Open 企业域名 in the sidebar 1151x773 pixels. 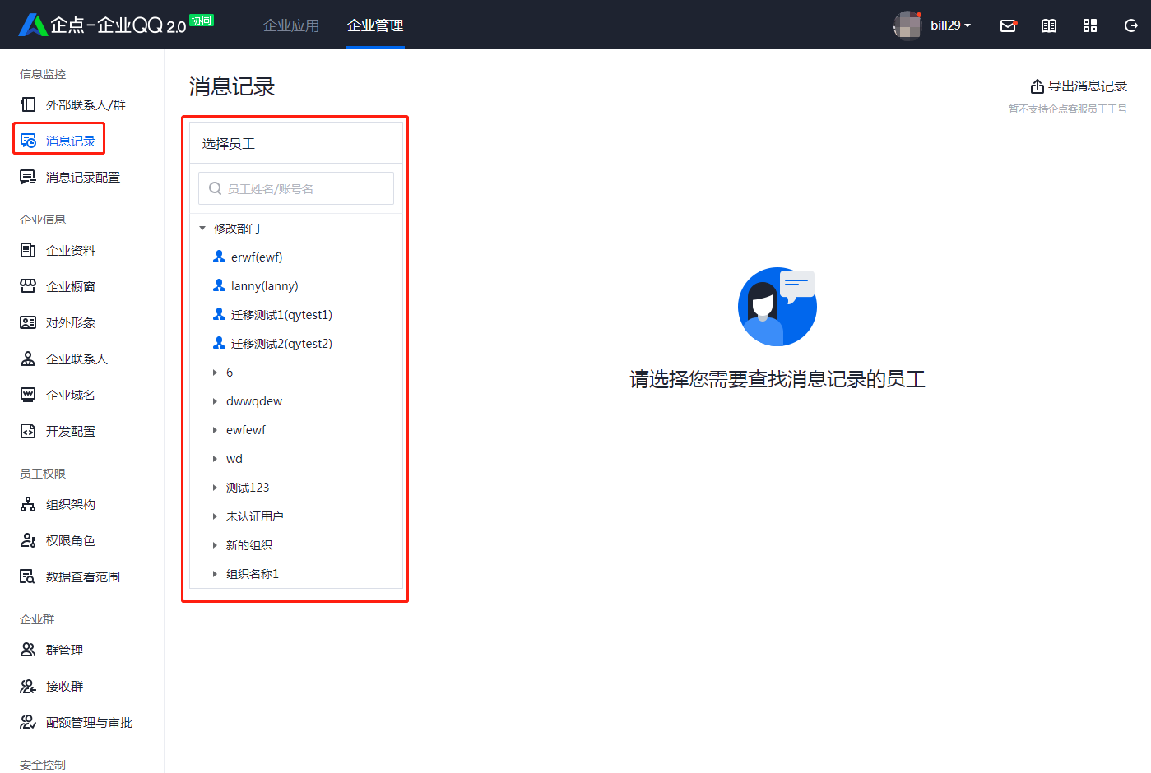pos(71,395)
